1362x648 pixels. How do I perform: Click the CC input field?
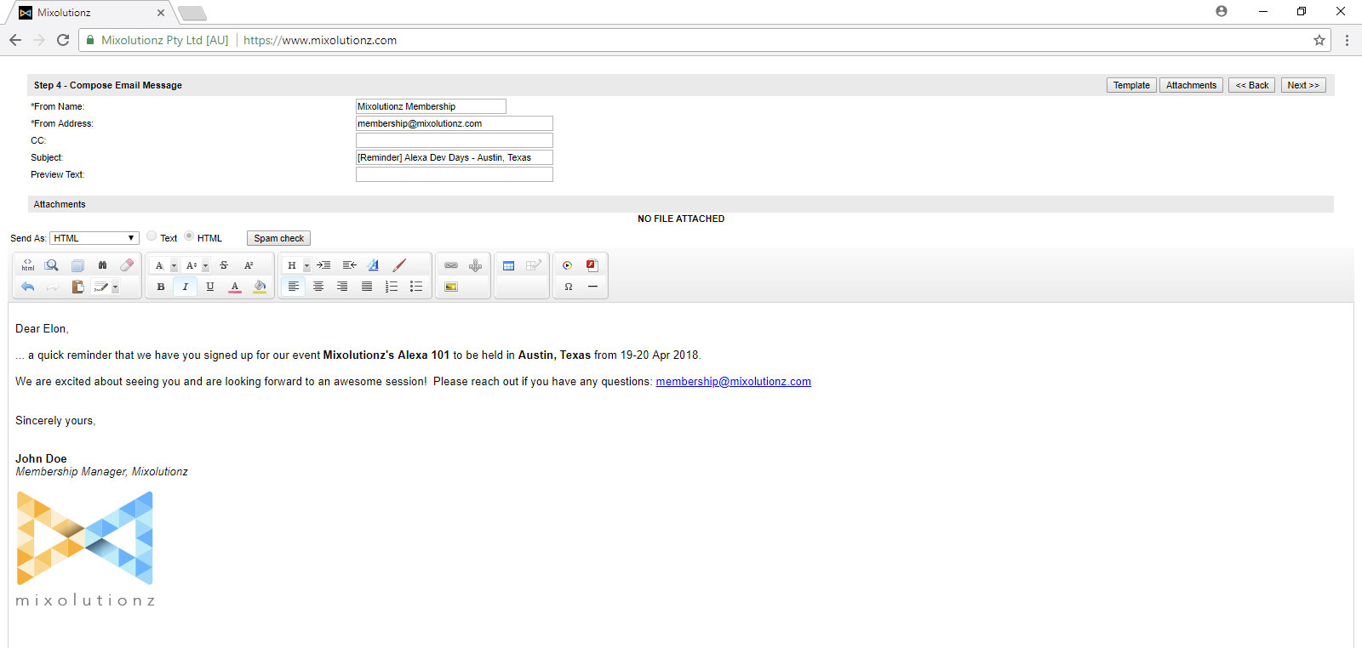[x=455, y=140]
